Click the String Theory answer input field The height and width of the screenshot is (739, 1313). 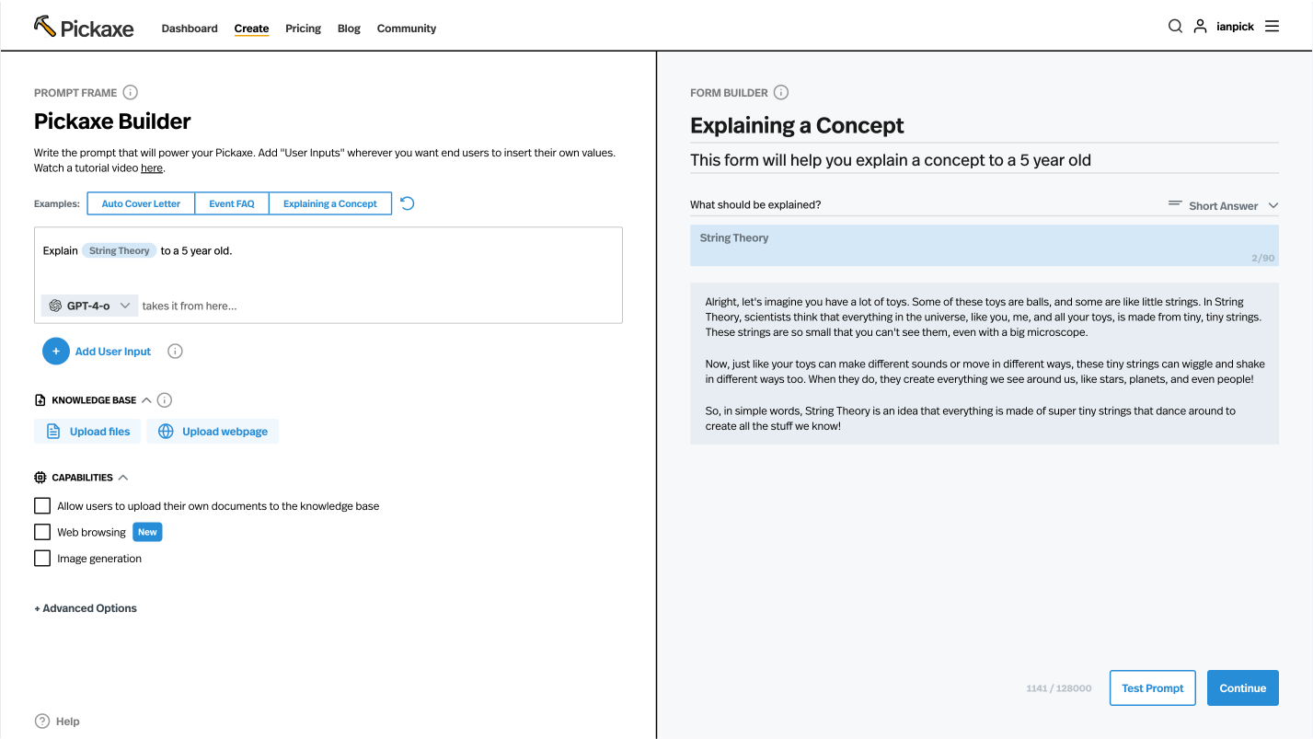click(x=984, y=246)
